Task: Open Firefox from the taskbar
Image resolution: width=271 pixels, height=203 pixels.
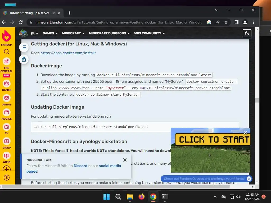Action: pos(142,197)
